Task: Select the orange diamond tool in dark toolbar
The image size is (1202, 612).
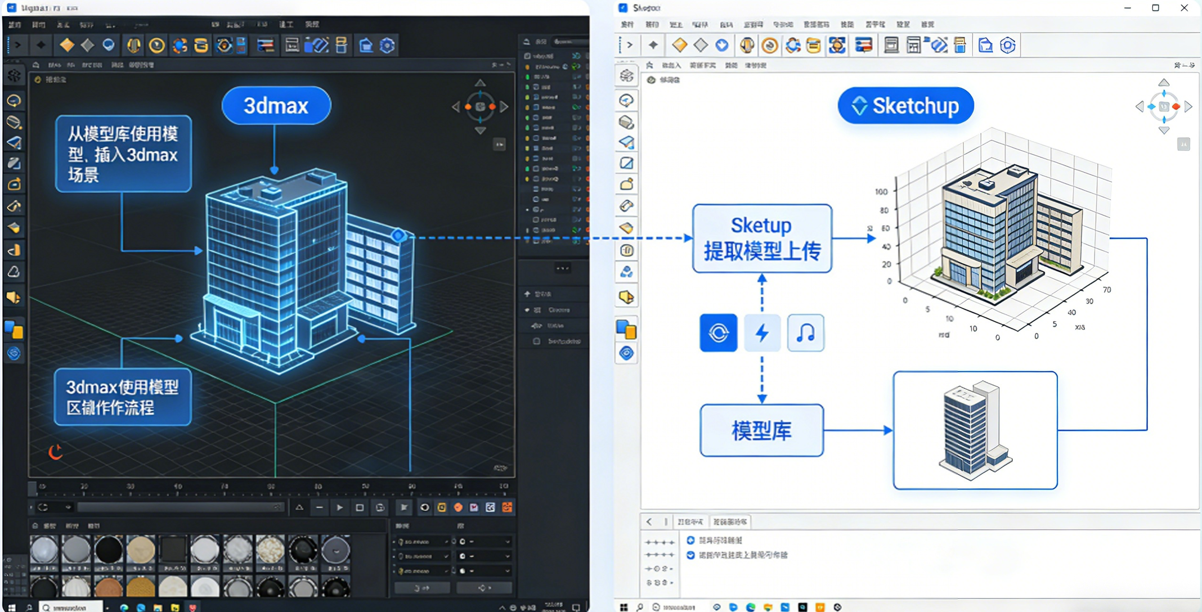Action: click(x=67, y=45)
